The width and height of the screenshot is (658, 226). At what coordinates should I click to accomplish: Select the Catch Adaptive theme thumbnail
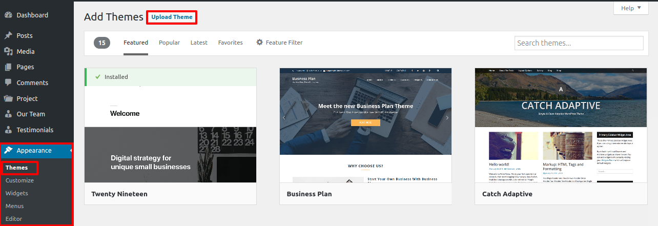click(x=561, y=125)
